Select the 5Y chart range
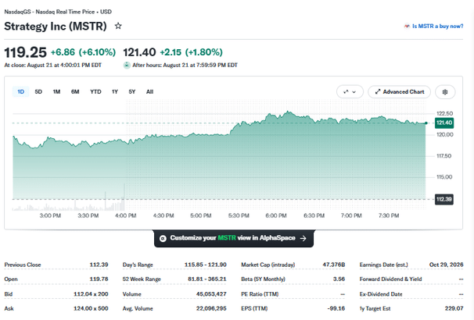This screenshot has width=474, height=320. [132, 91]
